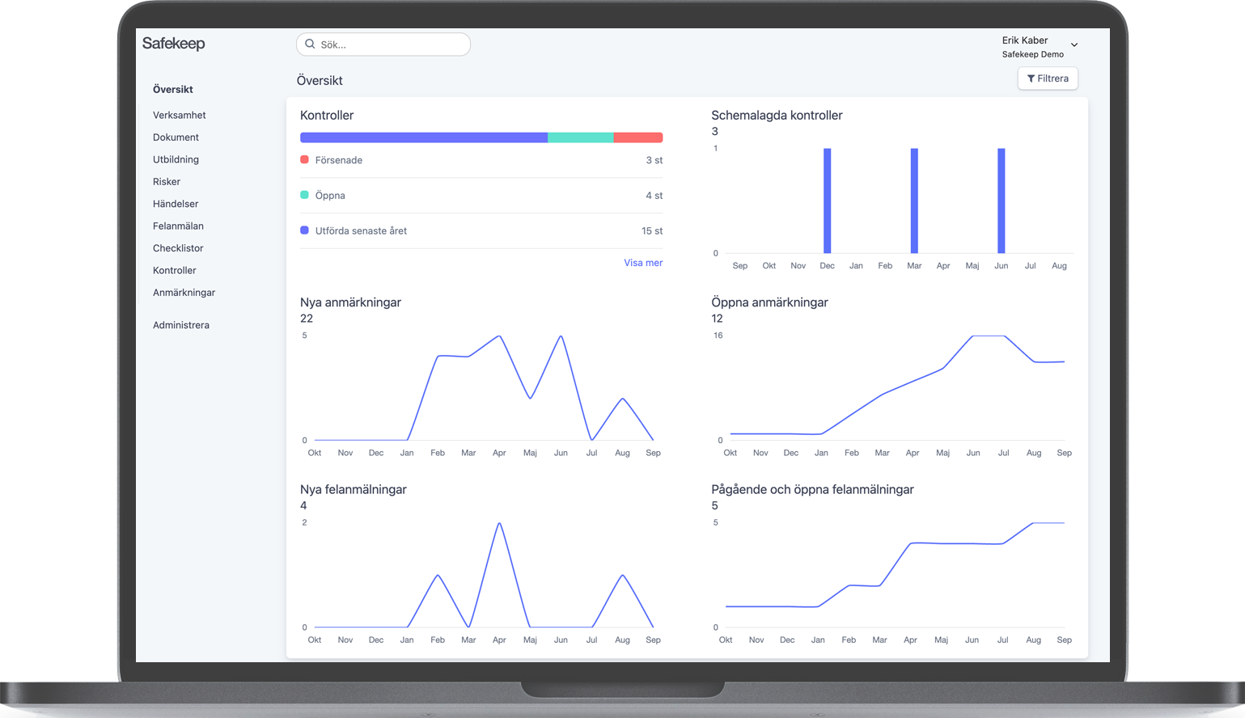
Task: Click the Översikt page heading
Action: [x=320, y=81]
